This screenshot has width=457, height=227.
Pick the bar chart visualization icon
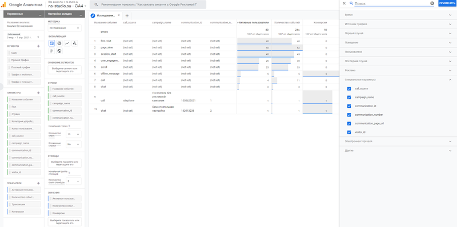point(51,51)
